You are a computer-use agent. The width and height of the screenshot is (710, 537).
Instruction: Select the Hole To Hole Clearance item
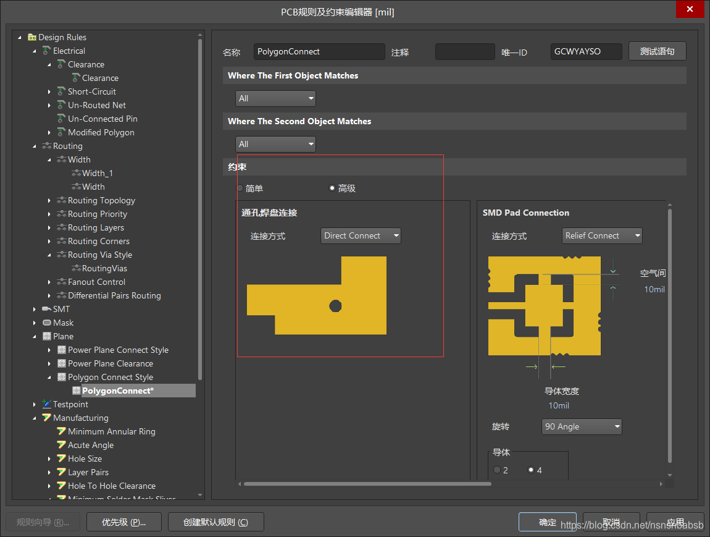point(112,486)
